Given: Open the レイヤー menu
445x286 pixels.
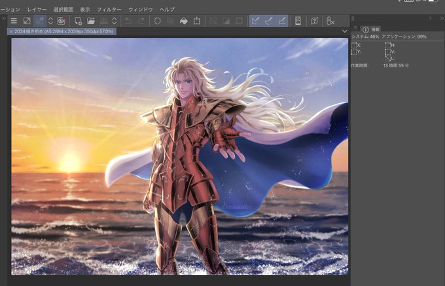Looking at the screenshot, I should point(37,10).
